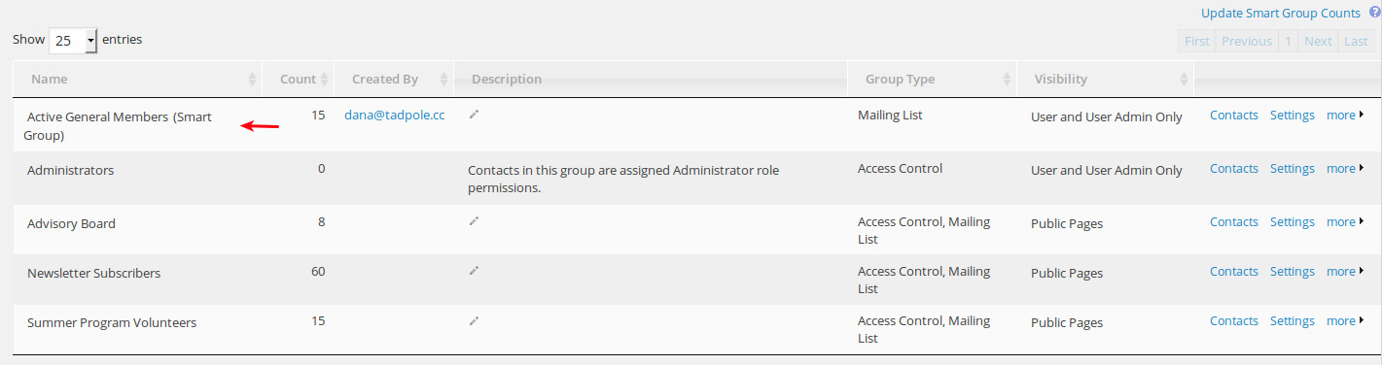The width and height of the screenshot is (1382, 365).
Task: Open Contacts for Summer Program Volunteers
Action: point(1234,321)
